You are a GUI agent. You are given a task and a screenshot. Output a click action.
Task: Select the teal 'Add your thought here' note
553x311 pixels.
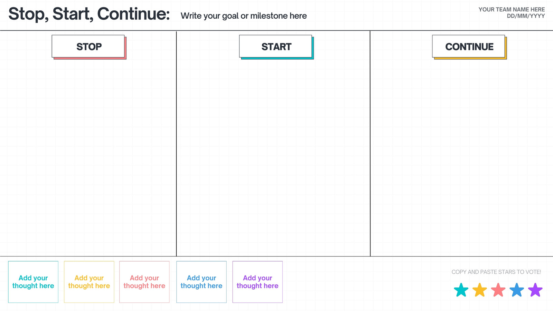pos(33,282)
